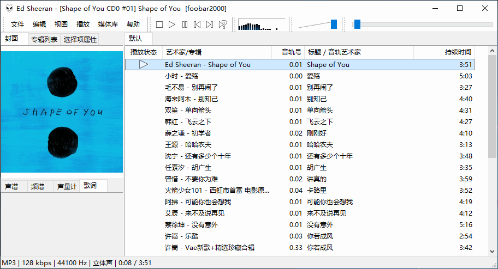Click the window resize grip in status bar
The width and height of the screenshot is (498, 269).
pyautogui.click(x=494, y=265)
